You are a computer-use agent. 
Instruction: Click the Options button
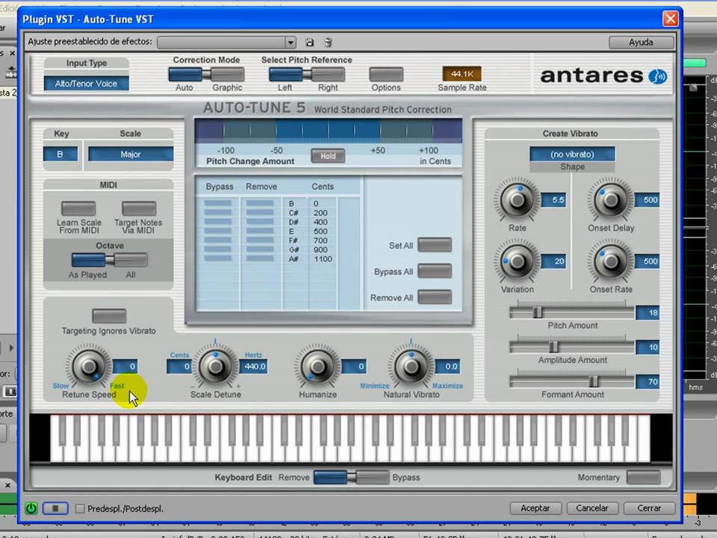(386, 74)
